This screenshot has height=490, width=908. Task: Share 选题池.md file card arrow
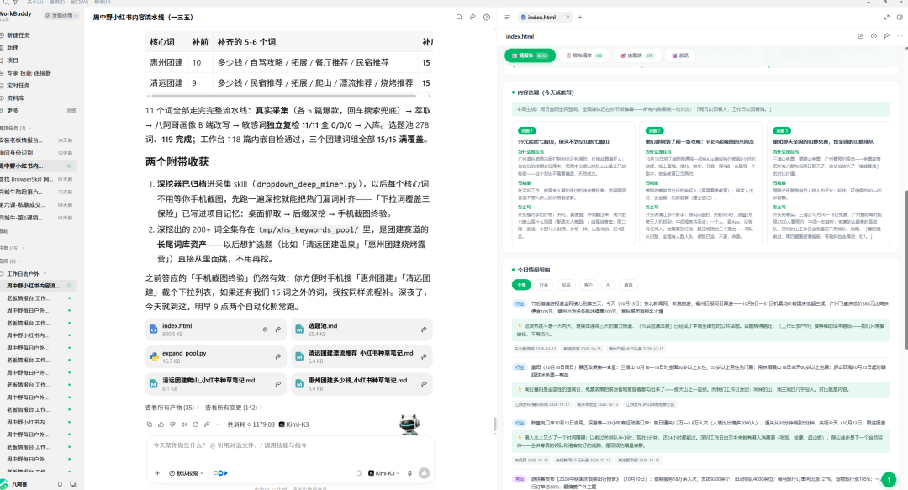point(424,329)
